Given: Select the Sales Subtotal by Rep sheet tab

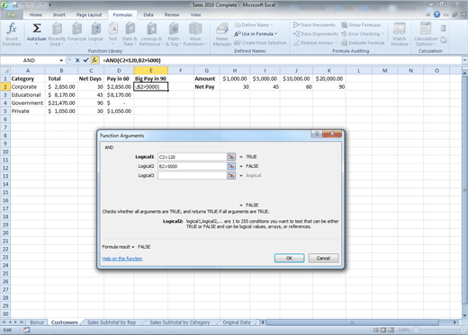Looking at the screenshot, I should coord(112,322).
